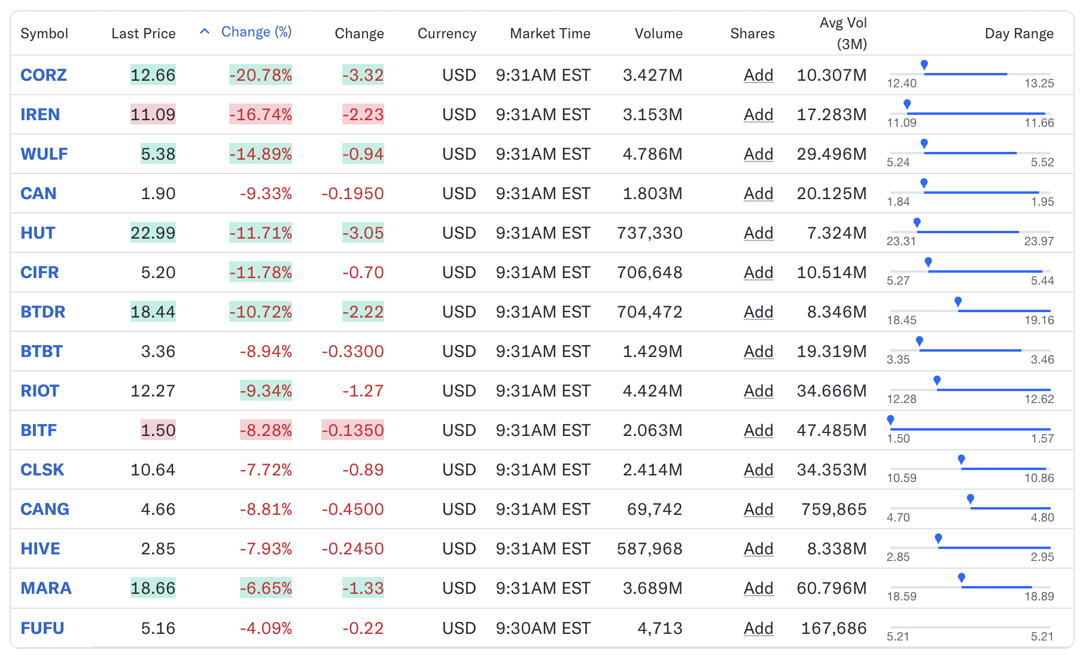
Task: Open the HUT ticker link
Action: [38, 233]
